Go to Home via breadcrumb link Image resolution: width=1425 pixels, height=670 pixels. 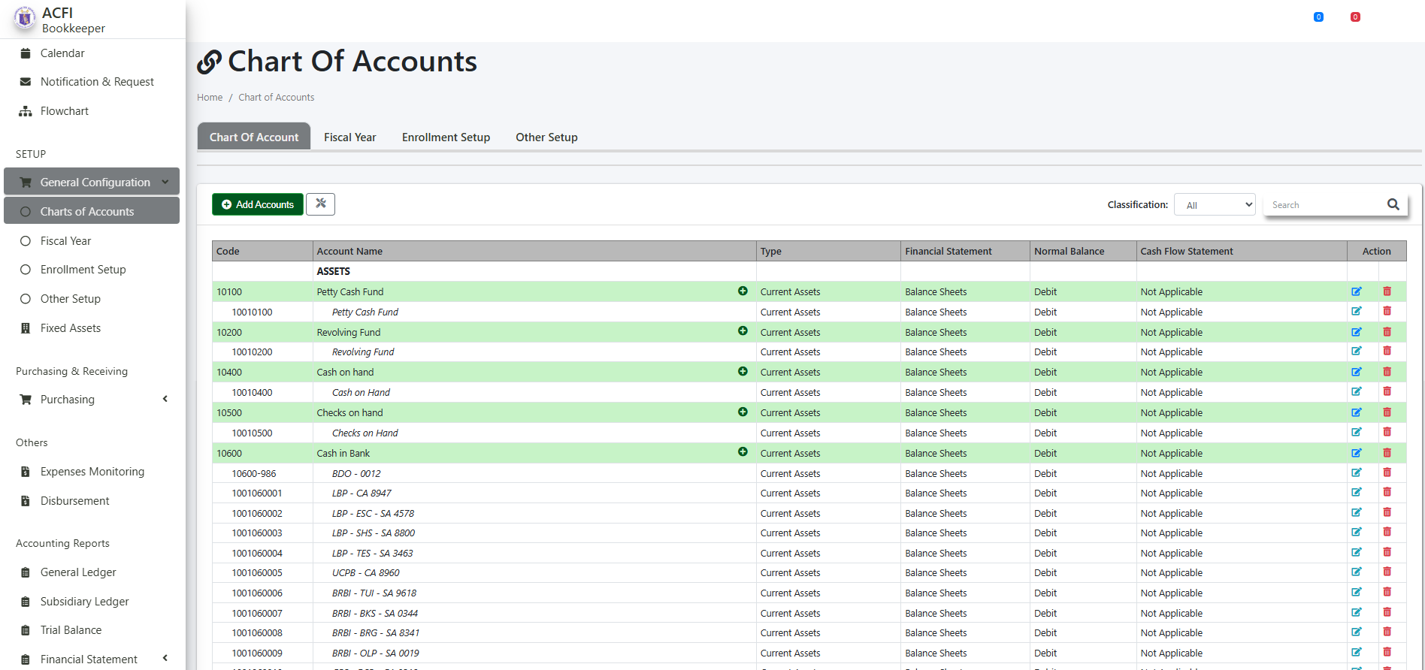pos(210,98)
